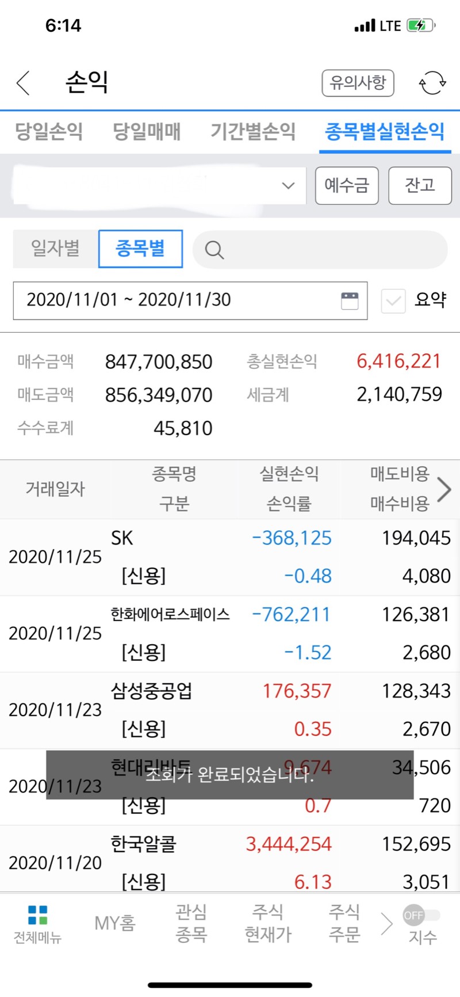Open the calendar date picker icon
460x997 pixels.
350,300
